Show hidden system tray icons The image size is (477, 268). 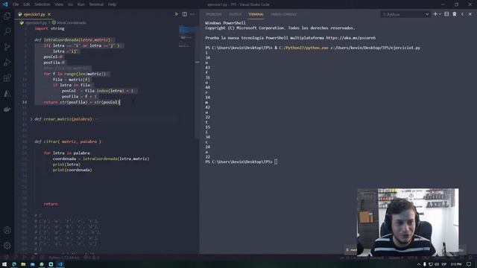(x=419, y=264)
